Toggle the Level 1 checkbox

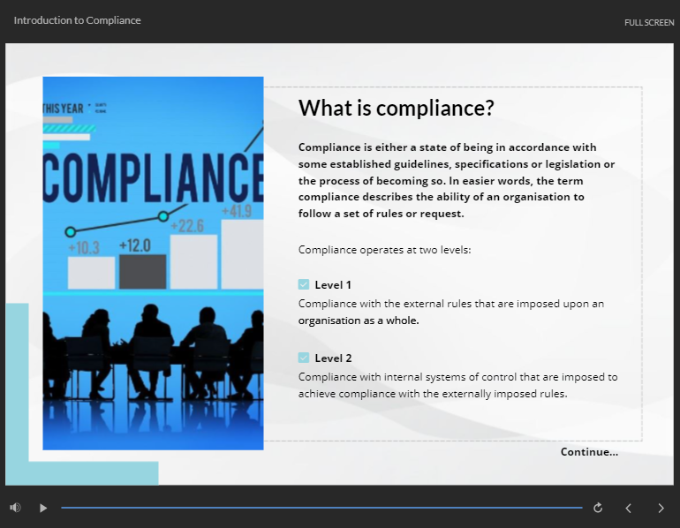pyautogui.click(x=304, y=284)
